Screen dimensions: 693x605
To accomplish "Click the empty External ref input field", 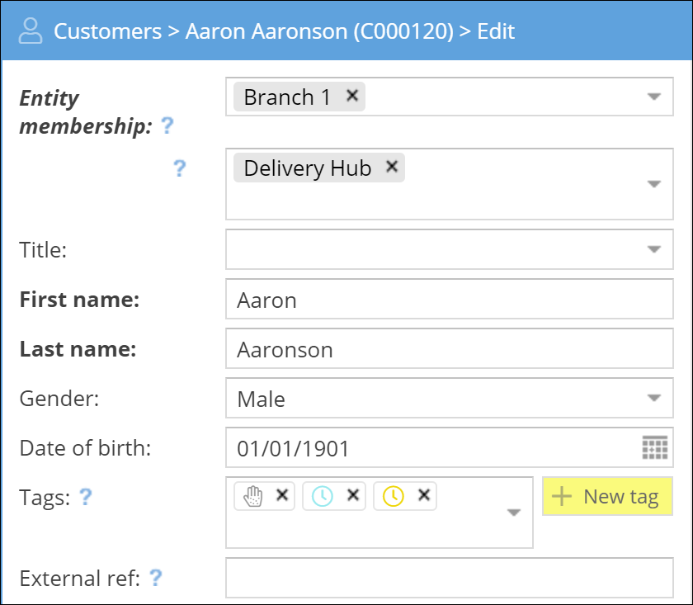I will point(449,578).
